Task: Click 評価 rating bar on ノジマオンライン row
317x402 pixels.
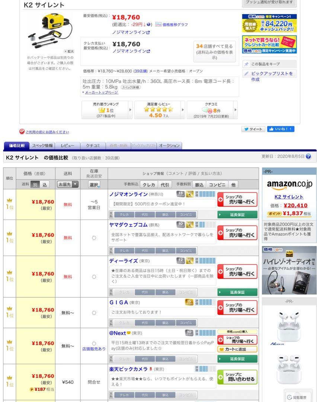Action: [205, 194]
